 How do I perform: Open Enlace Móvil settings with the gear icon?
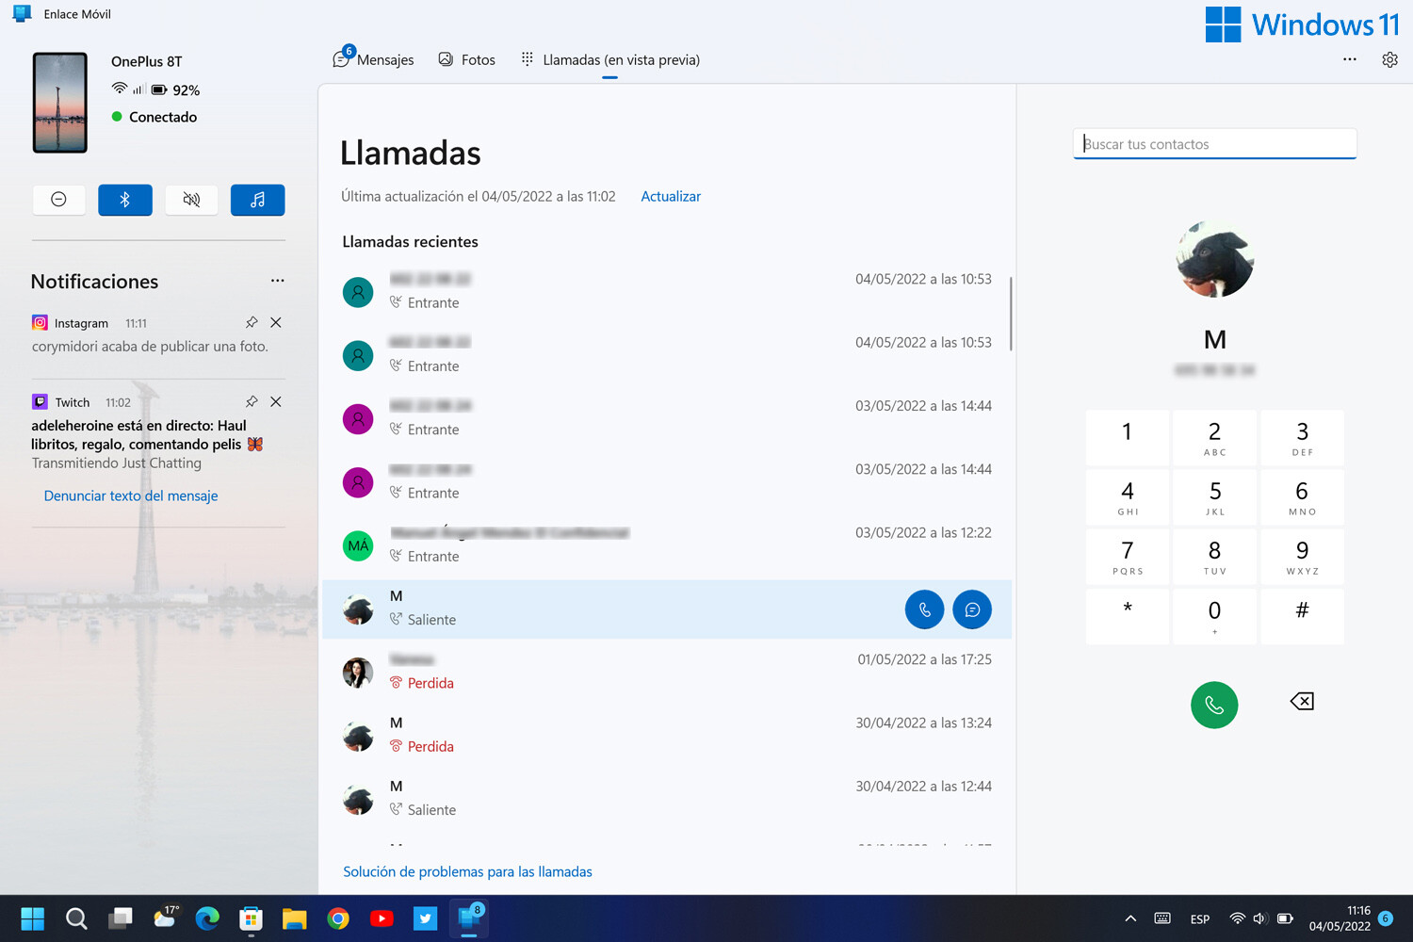1389,58
